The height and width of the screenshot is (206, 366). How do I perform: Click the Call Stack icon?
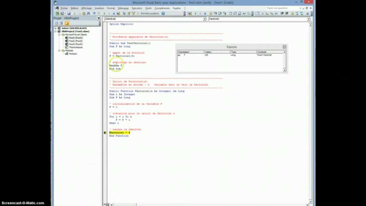pos(248,13)
